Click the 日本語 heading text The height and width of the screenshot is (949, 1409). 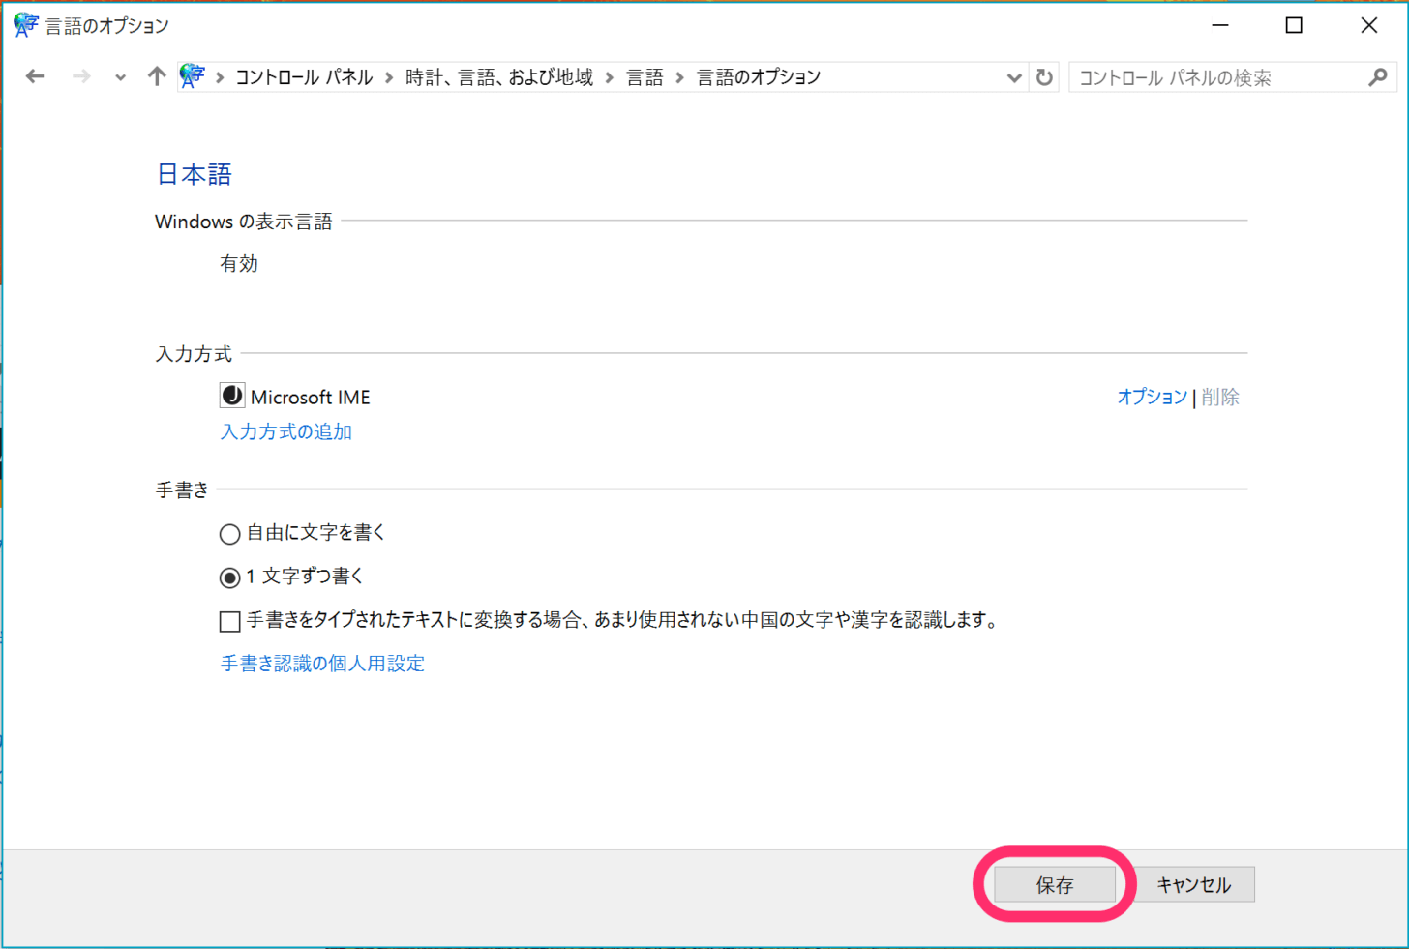pos(195,174)
